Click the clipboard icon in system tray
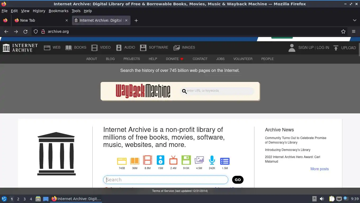 tap(332, 199)
